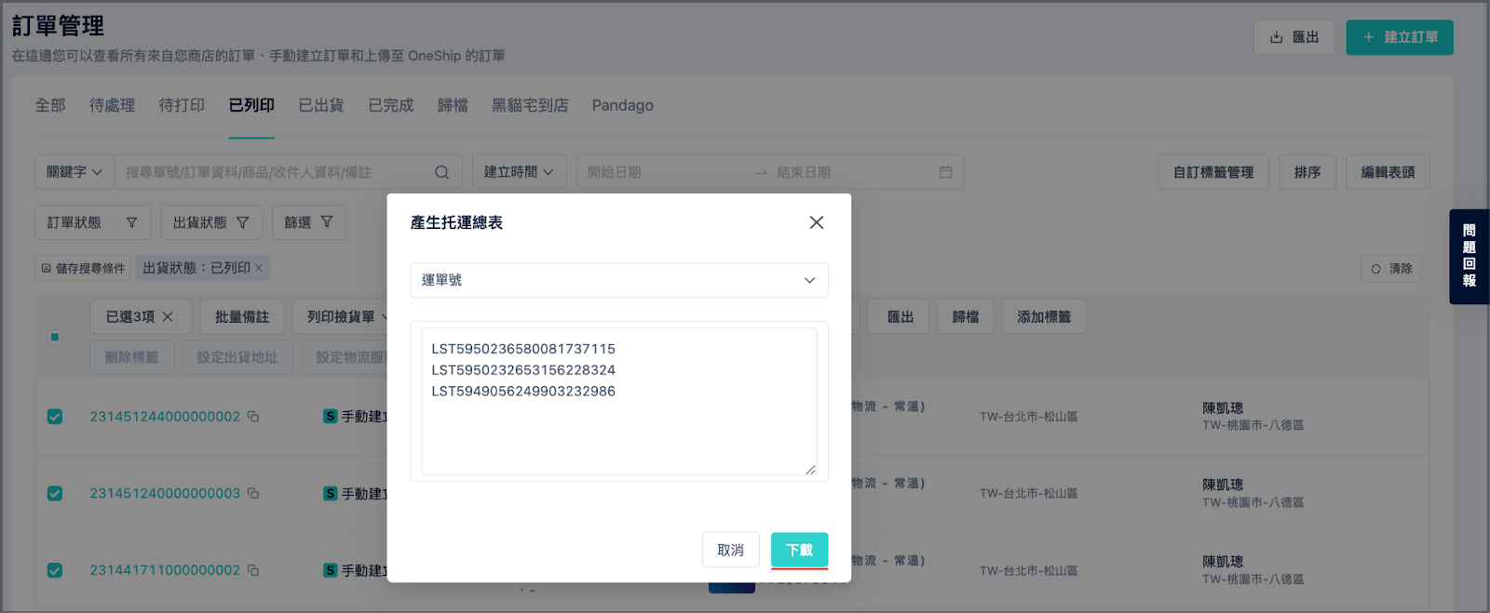
Task: Click the 下載 button
Action: [799, 550]
